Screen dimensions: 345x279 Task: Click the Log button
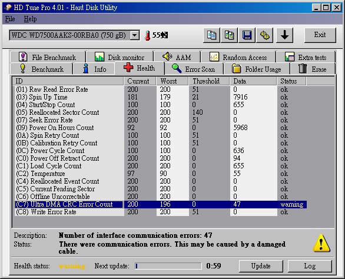(310, 266)
